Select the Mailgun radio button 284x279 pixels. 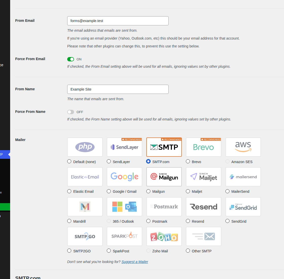[148, 191]
